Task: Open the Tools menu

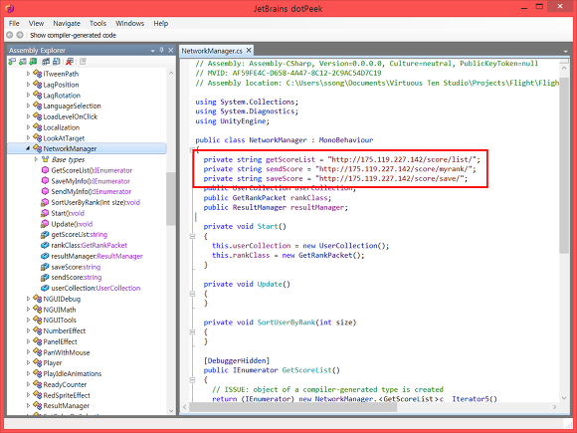Action: pyautogui.click(x=97, y=23)
